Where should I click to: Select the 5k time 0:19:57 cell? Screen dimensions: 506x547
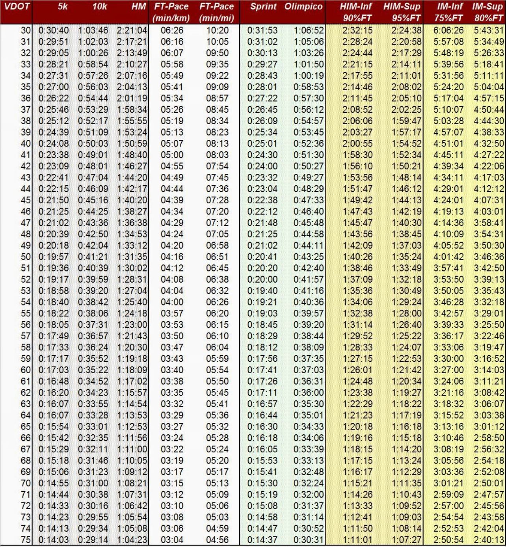pos(54,257)
